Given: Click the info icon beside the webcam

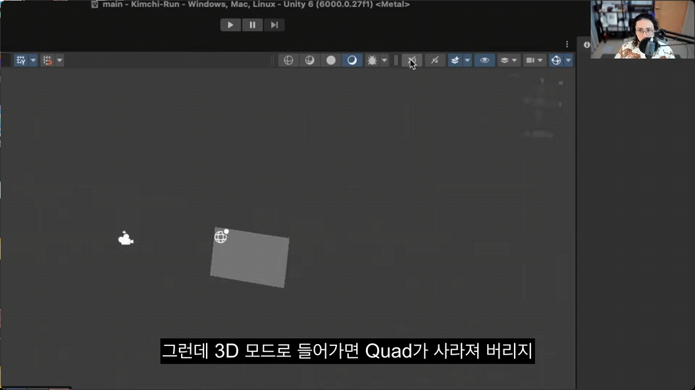Looking at the screenshot, I should pyautogui.click(x=587, y=45).
